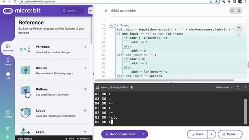Viewport: 249px width, 140px height.
Task: Open more save options menu
Action: click(212, 134)
